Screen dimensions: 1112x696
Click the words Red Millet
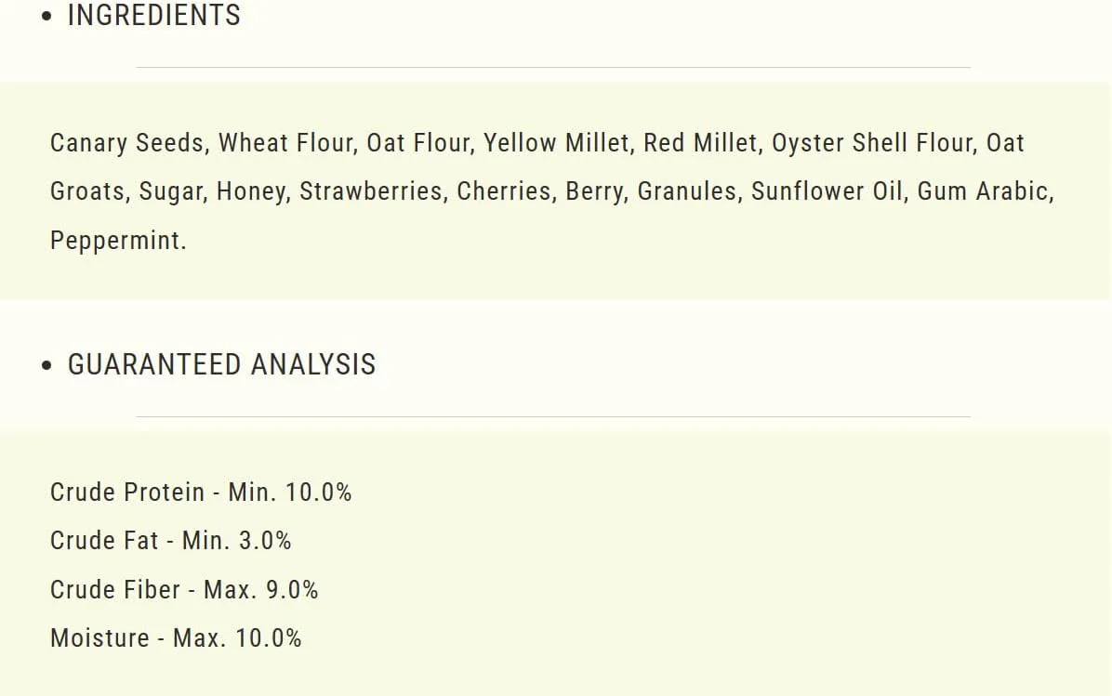coord(700,143)
